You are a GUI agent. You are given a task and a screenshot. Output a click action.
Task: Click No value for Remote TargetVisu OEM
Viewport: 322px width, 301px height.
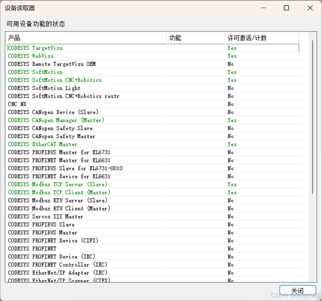click(231, 64)
